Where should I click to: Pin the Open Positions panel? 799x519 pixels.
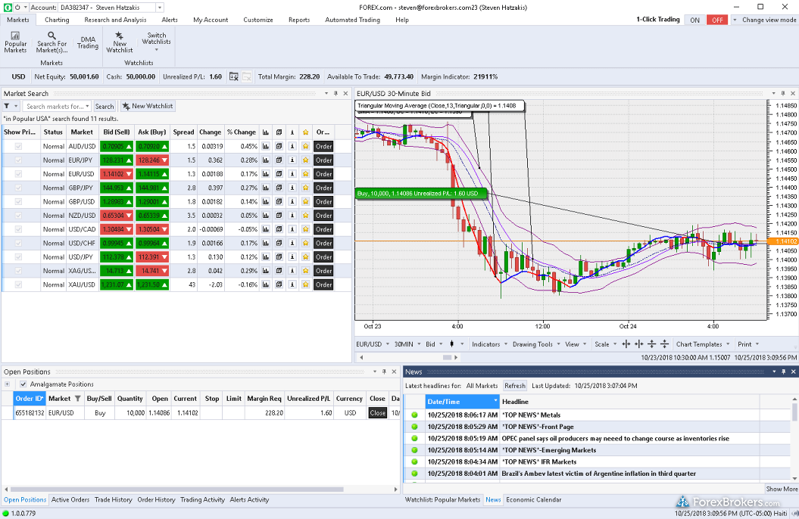[384, 372]
